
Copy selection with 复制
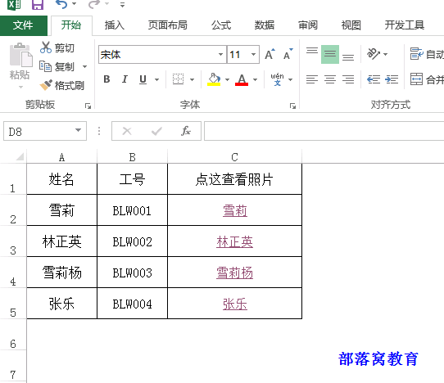click(57, 67)
